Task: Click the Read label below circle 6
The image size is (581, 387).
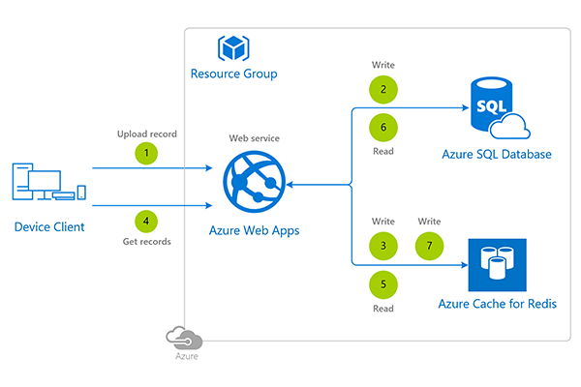Action: click(x=383, y=151)
